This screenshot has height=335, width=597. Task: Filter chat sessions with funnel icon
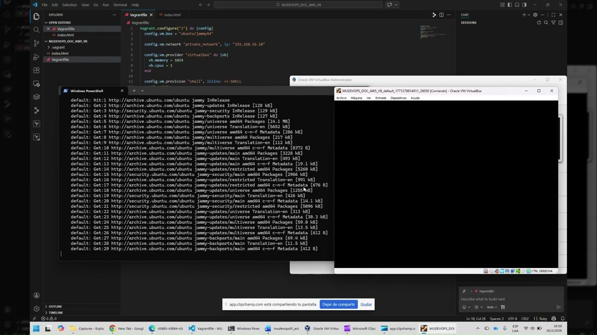[553, 22]
